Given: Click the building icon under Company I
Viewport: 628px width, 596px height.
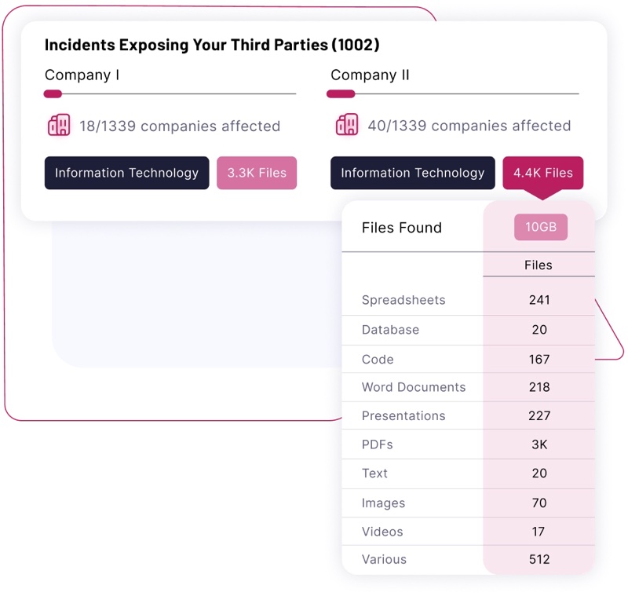Looking at the screenshot, I should pos(59,126).
